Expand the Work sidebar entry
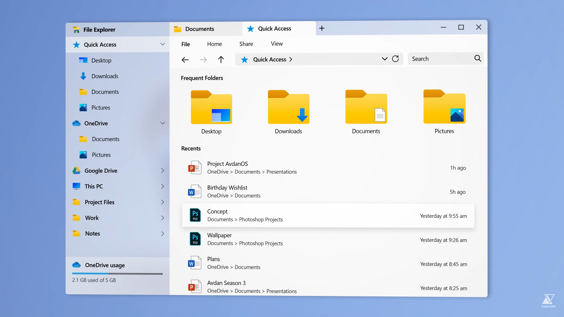Viewport: 564px width, 317px height. coord(162,217)
